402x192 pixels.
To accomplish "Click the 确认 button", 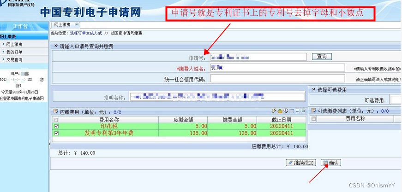I will [331, 163].
